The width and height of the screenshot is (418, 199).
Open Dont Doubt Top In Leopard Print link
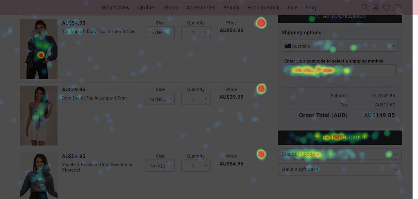point(94,98)
